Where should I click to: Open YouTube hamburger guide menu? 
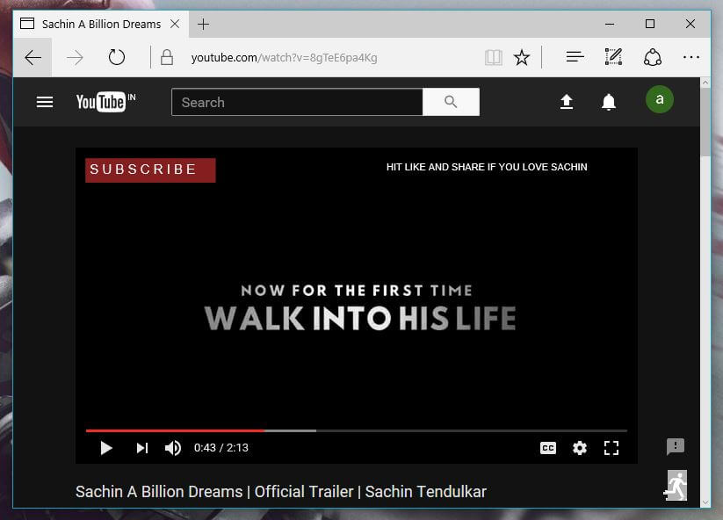click(45, 102)
